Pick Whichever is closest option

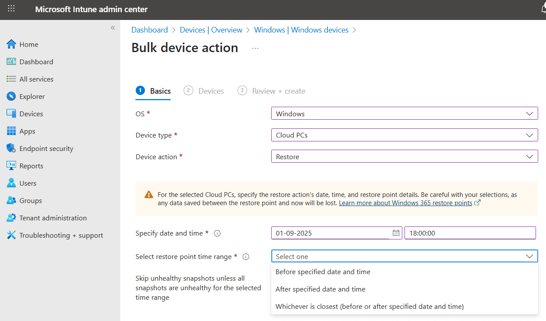coord(369,307)
